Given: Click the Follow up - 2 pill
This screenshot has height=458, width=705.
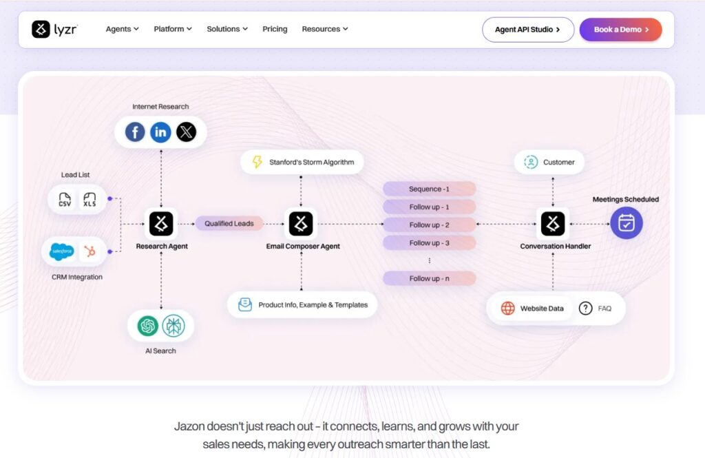Looking at the screenshot, I should tap(430, 225).
